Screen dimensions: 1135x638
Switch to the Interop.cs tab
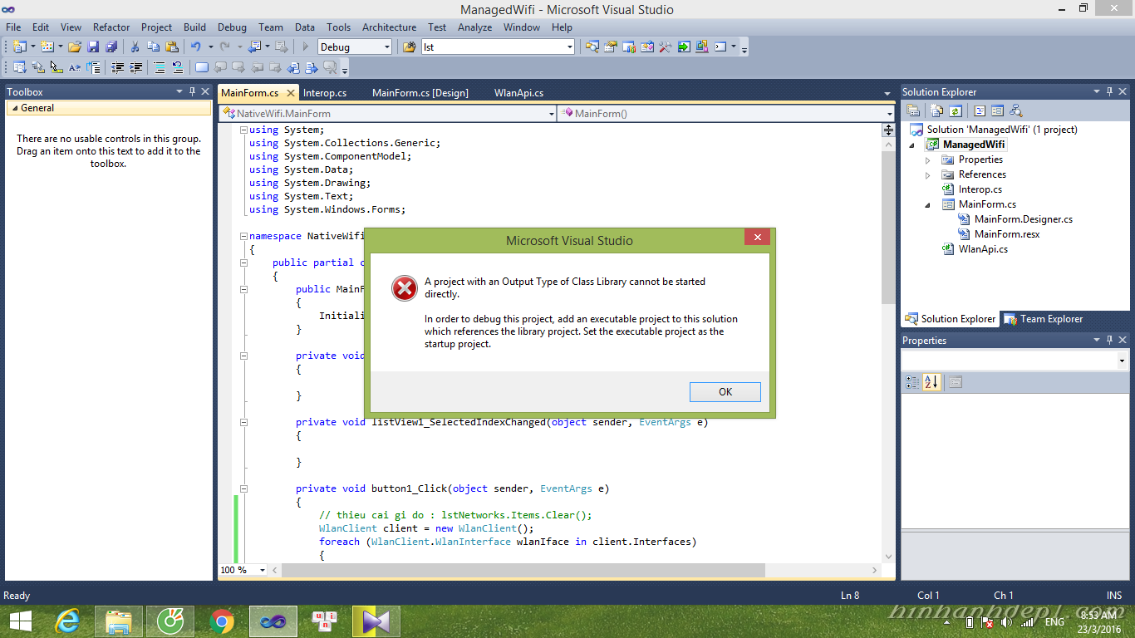click(x=325, y=92)
